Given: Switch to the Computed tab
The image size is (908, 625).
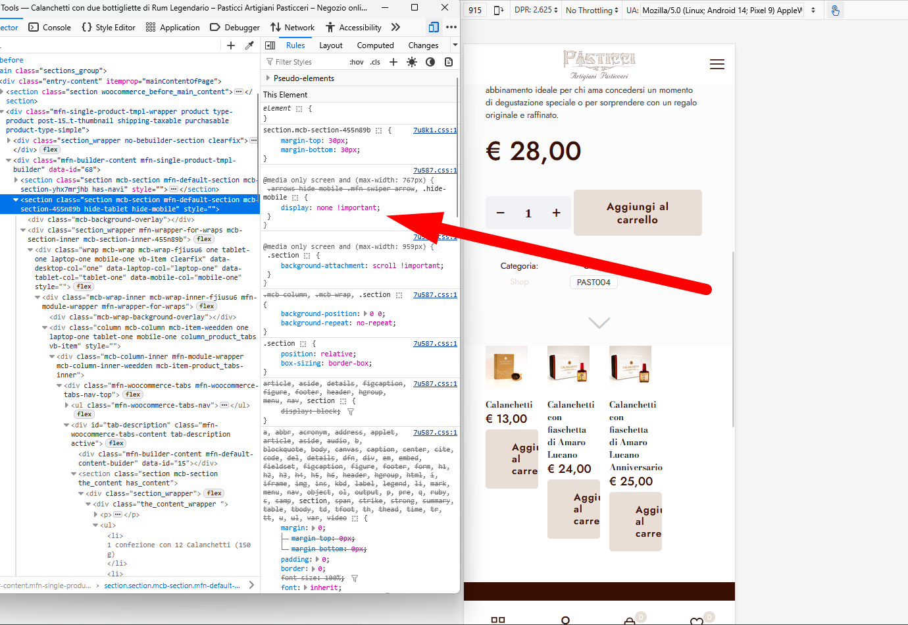Looking at the screenshot, I should [x=375, y=45].
